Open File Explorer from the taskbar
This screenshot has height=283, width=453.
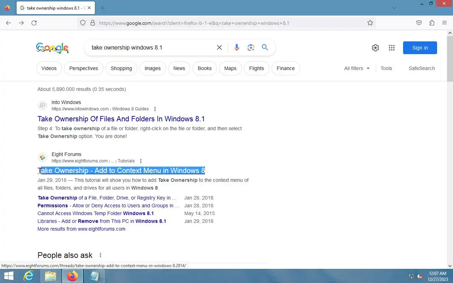pos(51,276)
